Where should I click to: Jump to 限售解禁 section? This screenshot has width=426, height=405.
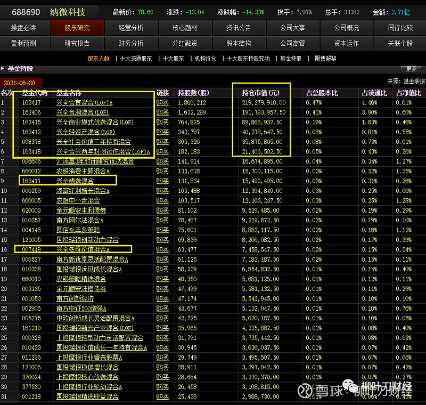pos(325,59)
